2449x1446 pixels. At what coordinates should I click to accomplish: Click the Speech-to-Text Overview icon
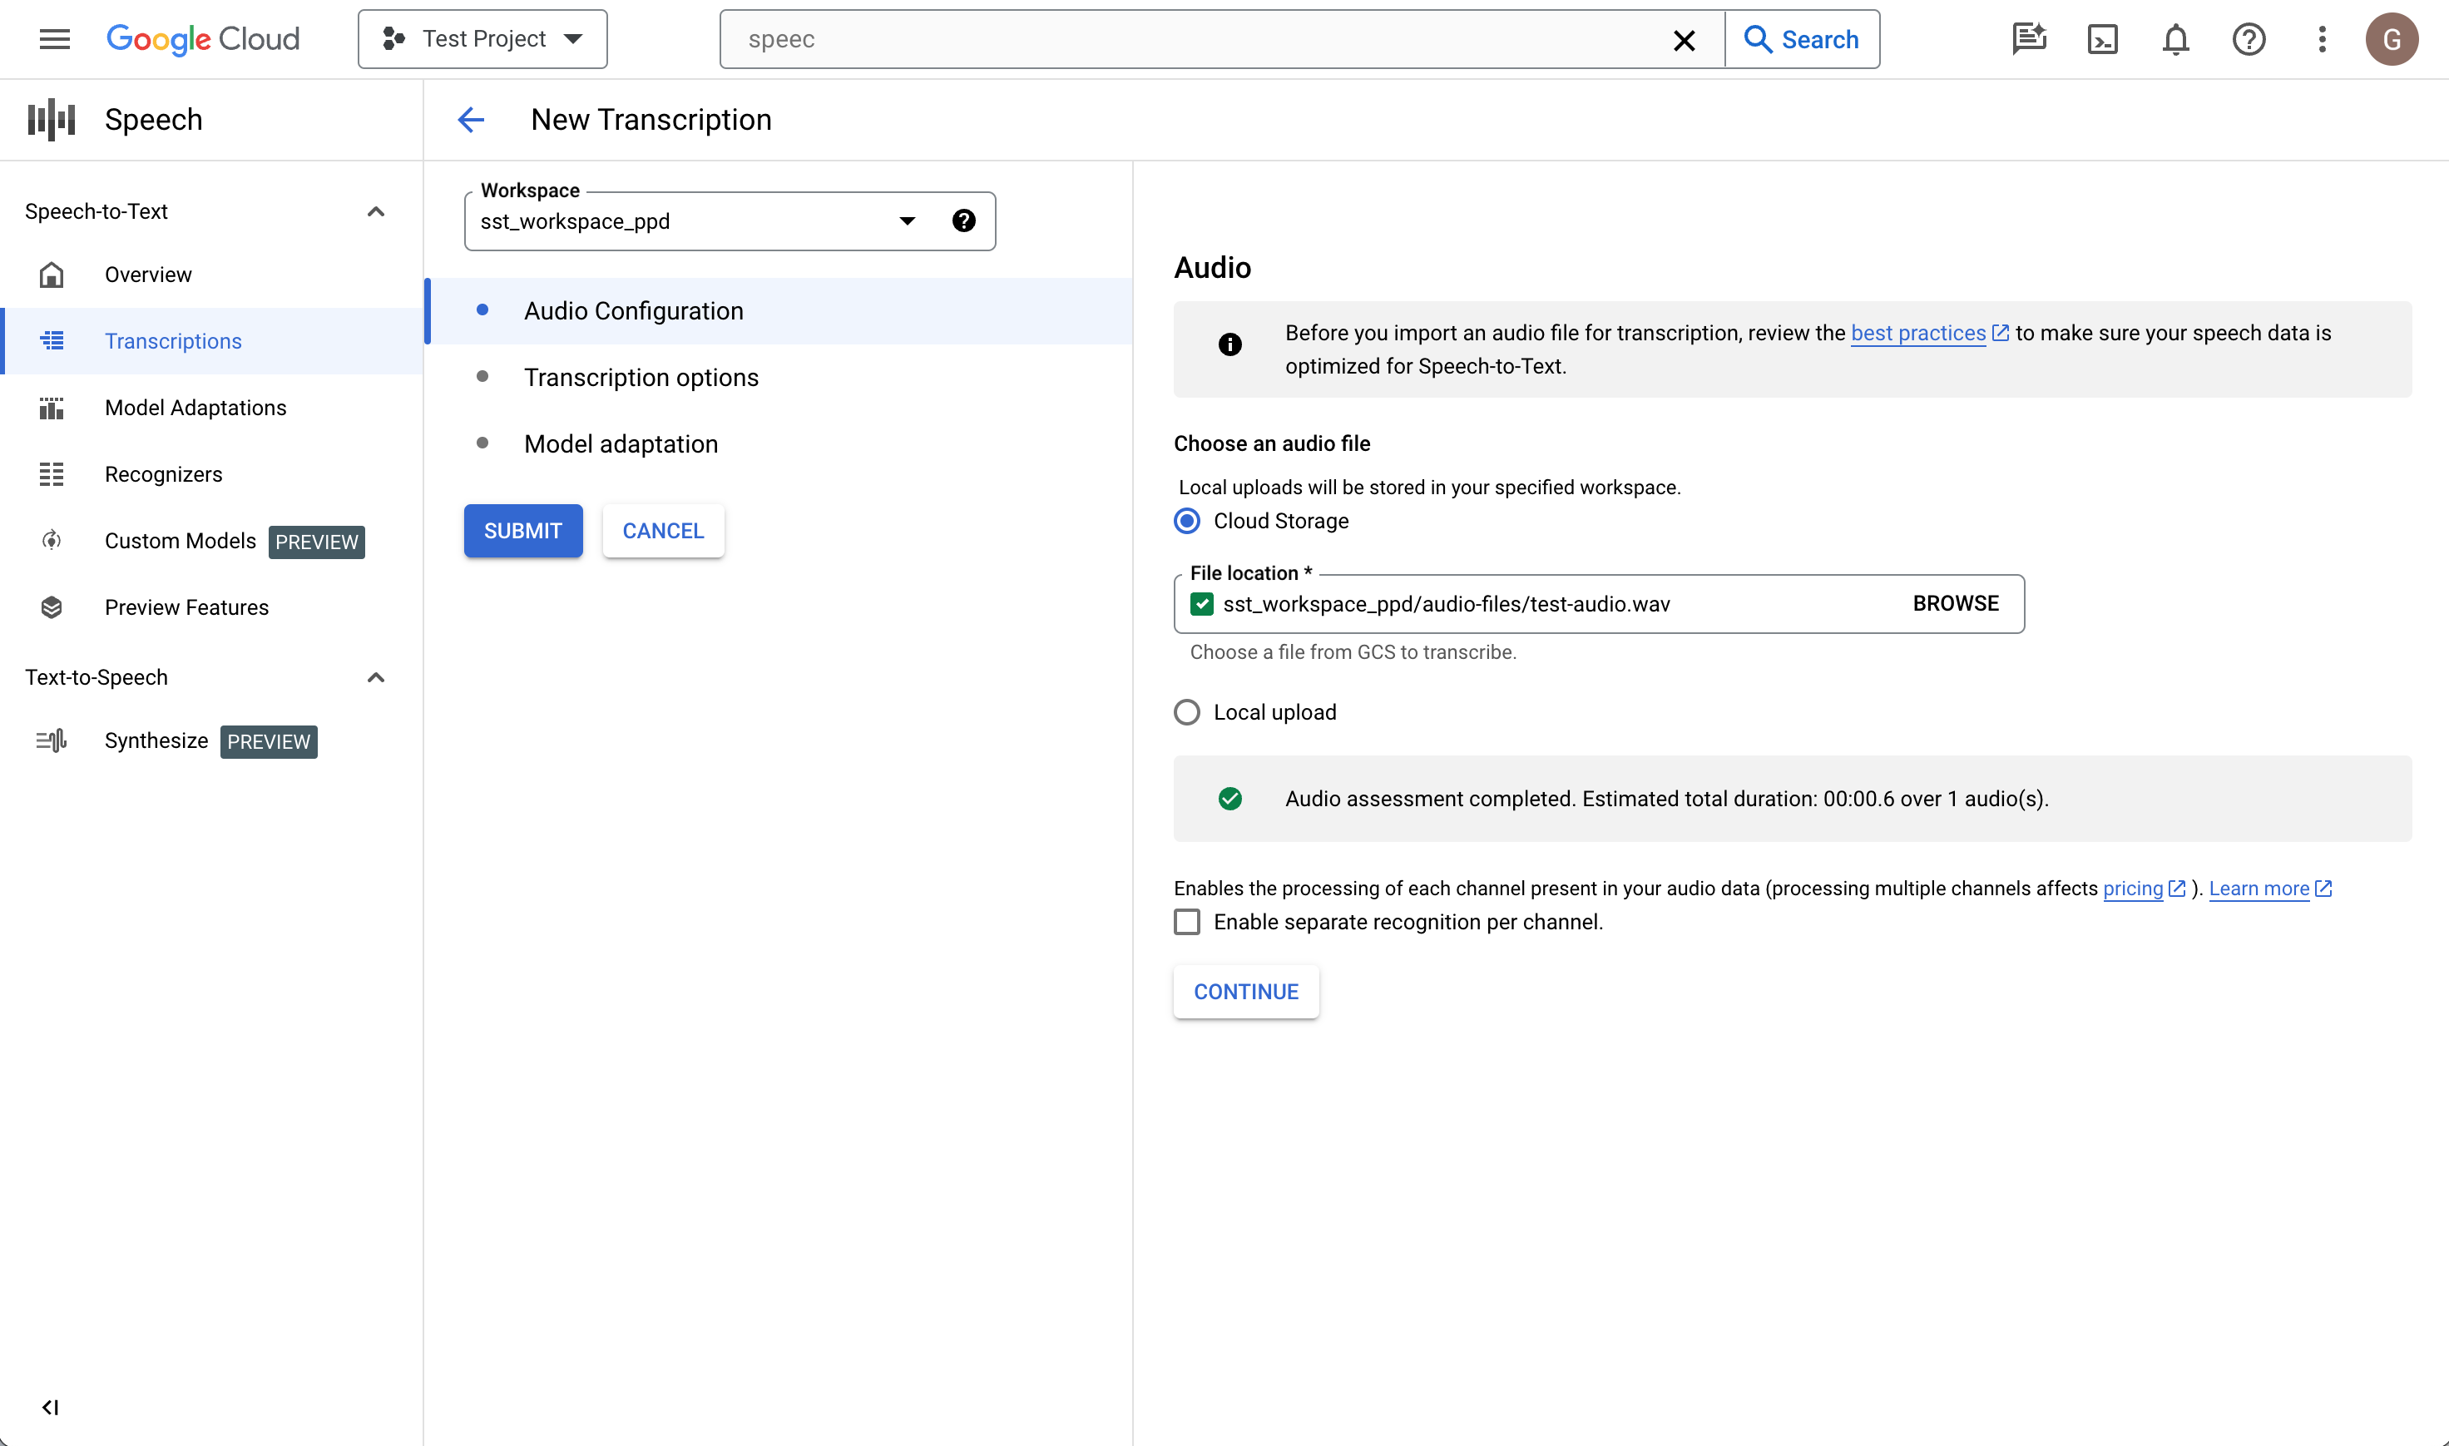[x=50, y=272]
